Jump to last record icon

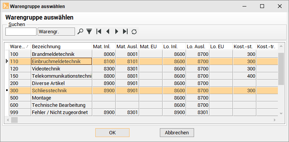click(x=125, y=31)
